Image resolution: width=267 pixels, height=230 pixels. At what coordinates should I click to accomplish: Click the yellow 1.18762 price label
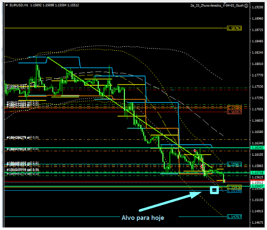(x=234, y=28)
